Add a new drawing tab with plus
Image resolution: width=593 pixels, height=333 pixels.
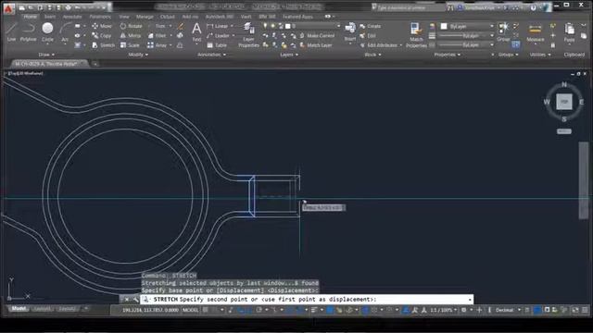(x=95, y=64)
